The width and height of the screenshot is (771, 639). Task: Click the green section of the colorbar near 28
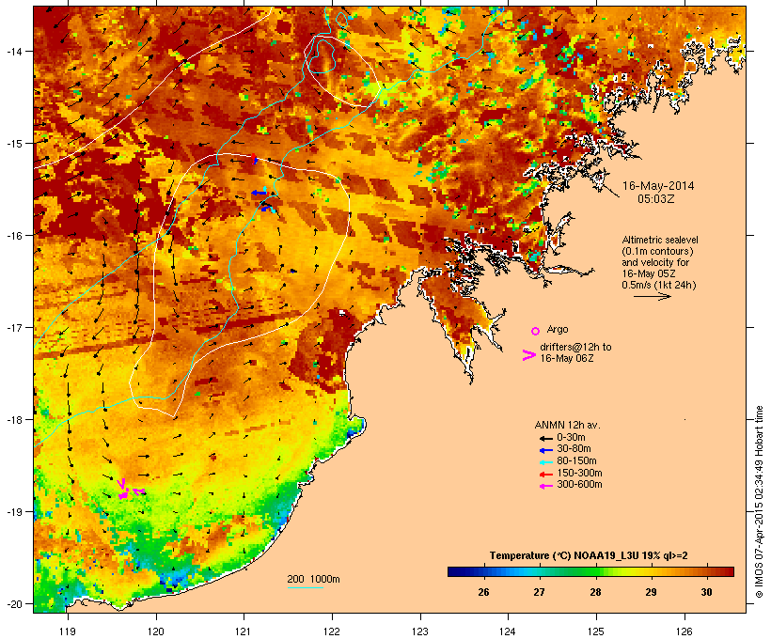[590, 571]
